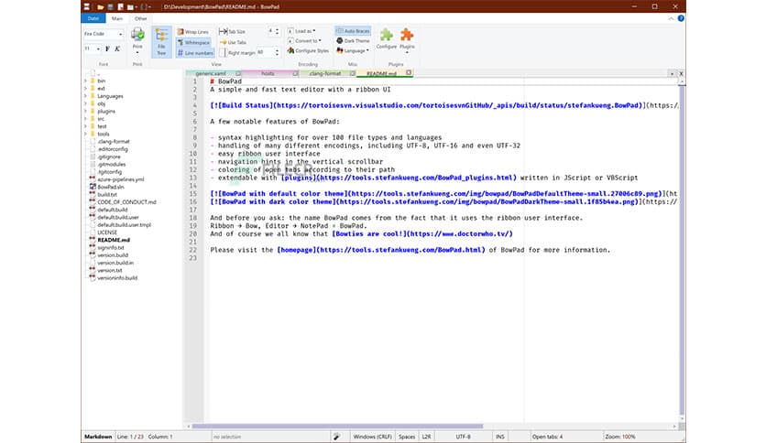Click the Bold font icon
The width and height of the screenshot is (766, 443).
(x=107, y=49)
